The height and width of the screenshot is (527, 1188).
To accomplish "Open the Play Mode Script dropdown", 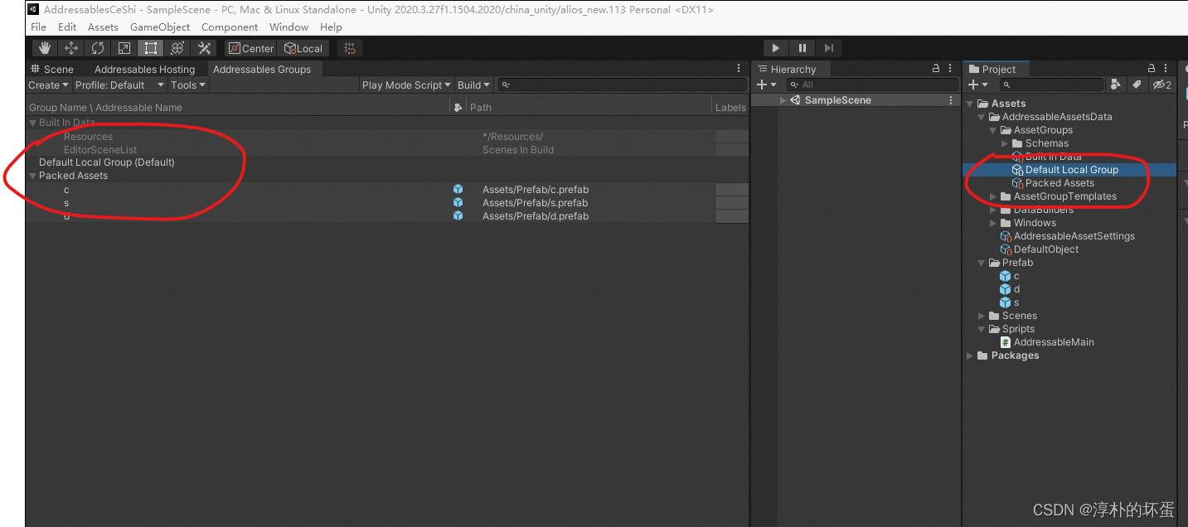I will [406, 85].
